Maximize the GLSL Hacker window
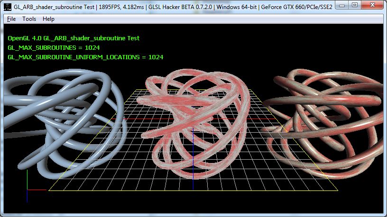Screen dimensions: 387x217 pos(355,5)
